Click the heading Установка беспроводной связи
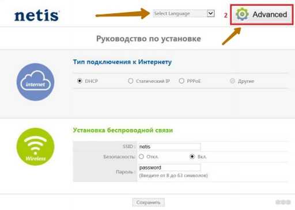 [x=123, y=130]
